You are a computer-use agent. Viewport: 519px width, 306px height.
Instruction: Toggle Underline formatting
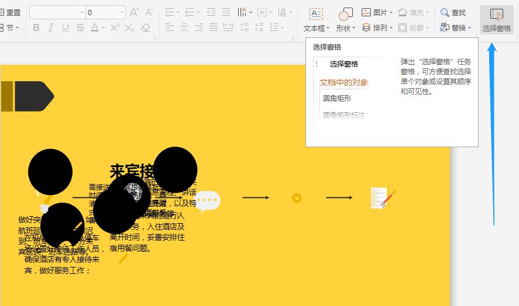click(66, 28)
